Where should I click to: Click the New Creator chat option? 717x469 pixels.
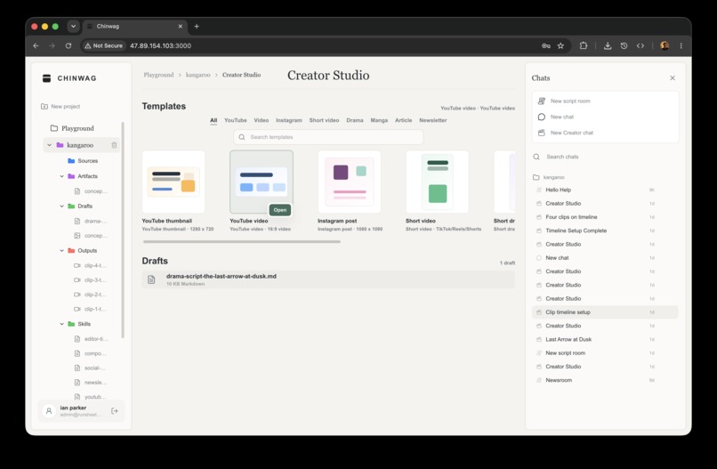[605, 133]
